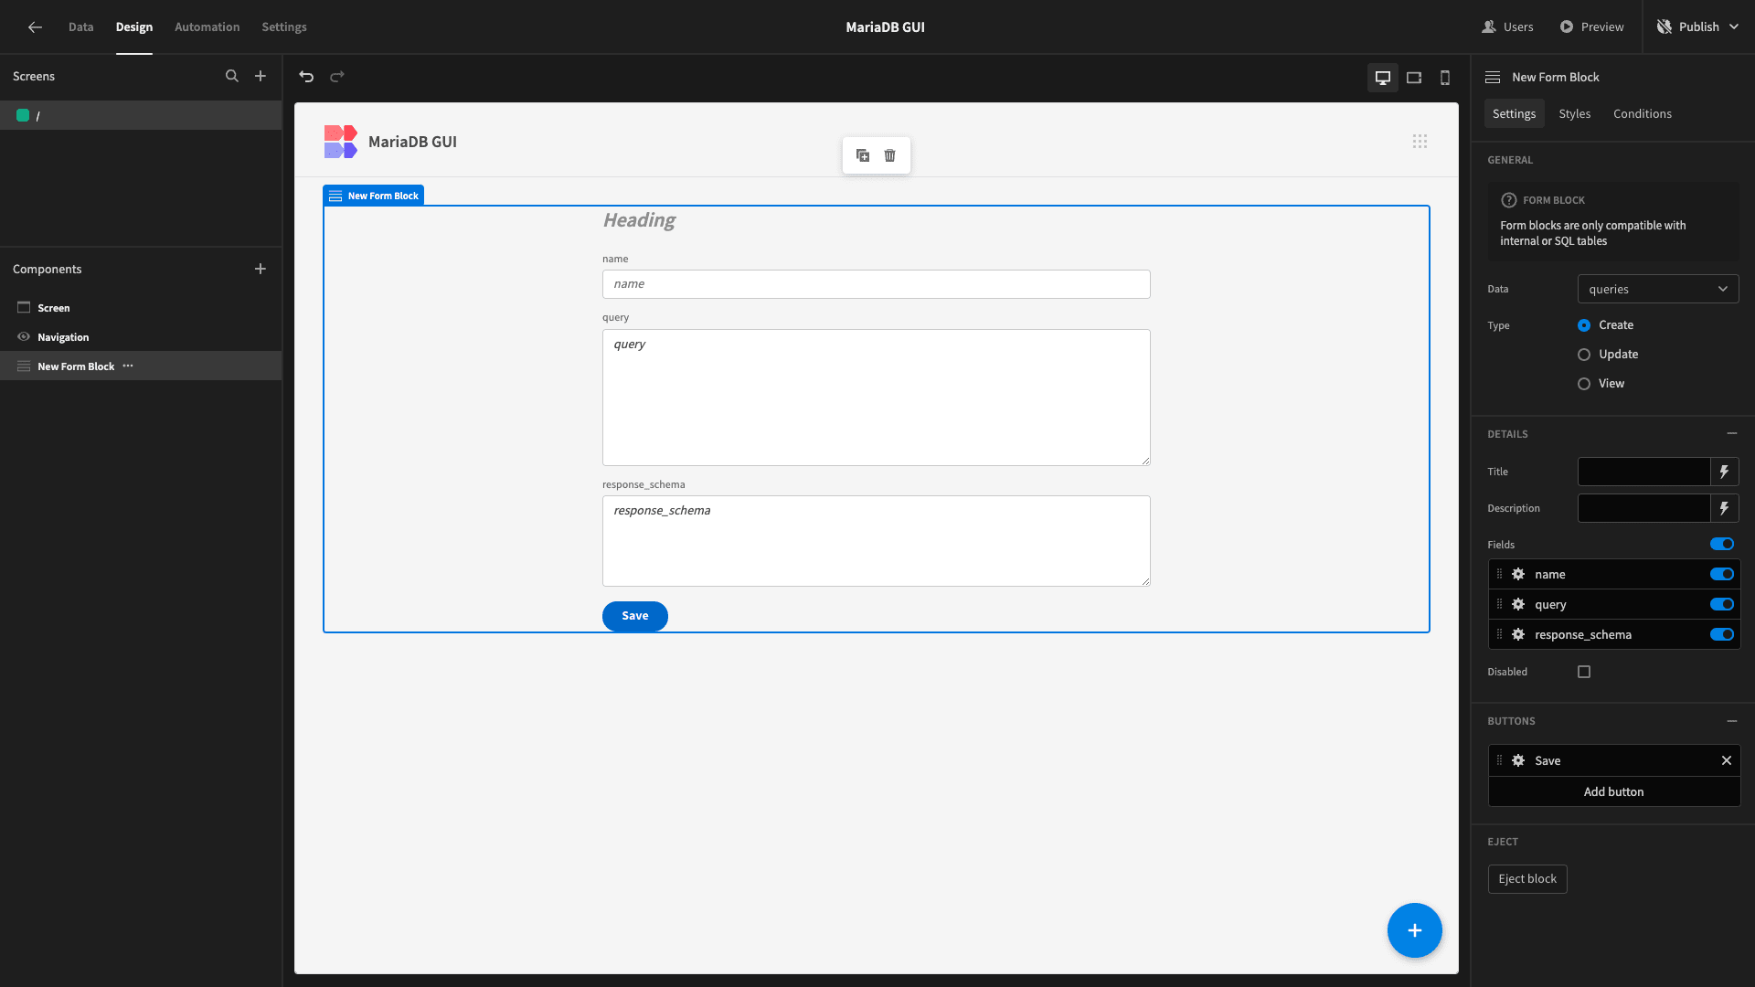This screenshot has width=1755, height=987.
Task: Switch to the Conditions tab
Action: pos(1643,114)
